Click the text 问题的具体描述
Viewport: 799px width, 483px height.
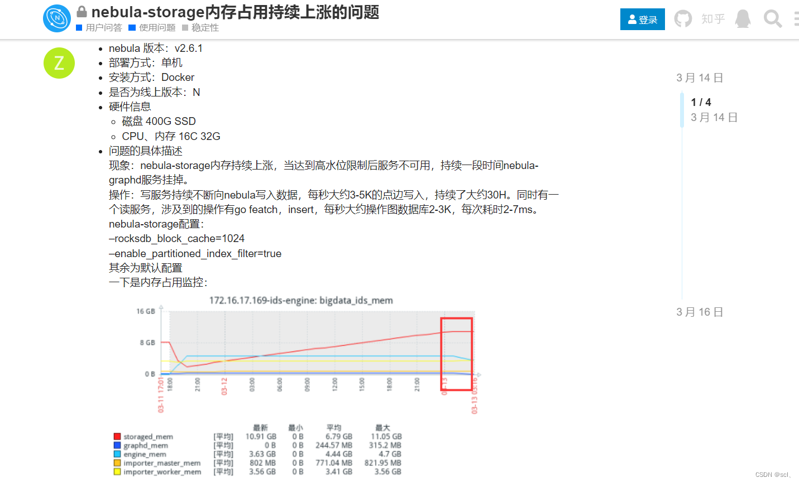(x=146, y=151)
